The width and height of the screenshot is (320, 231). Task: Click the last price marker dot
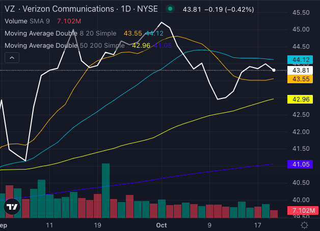click(274, 70)
